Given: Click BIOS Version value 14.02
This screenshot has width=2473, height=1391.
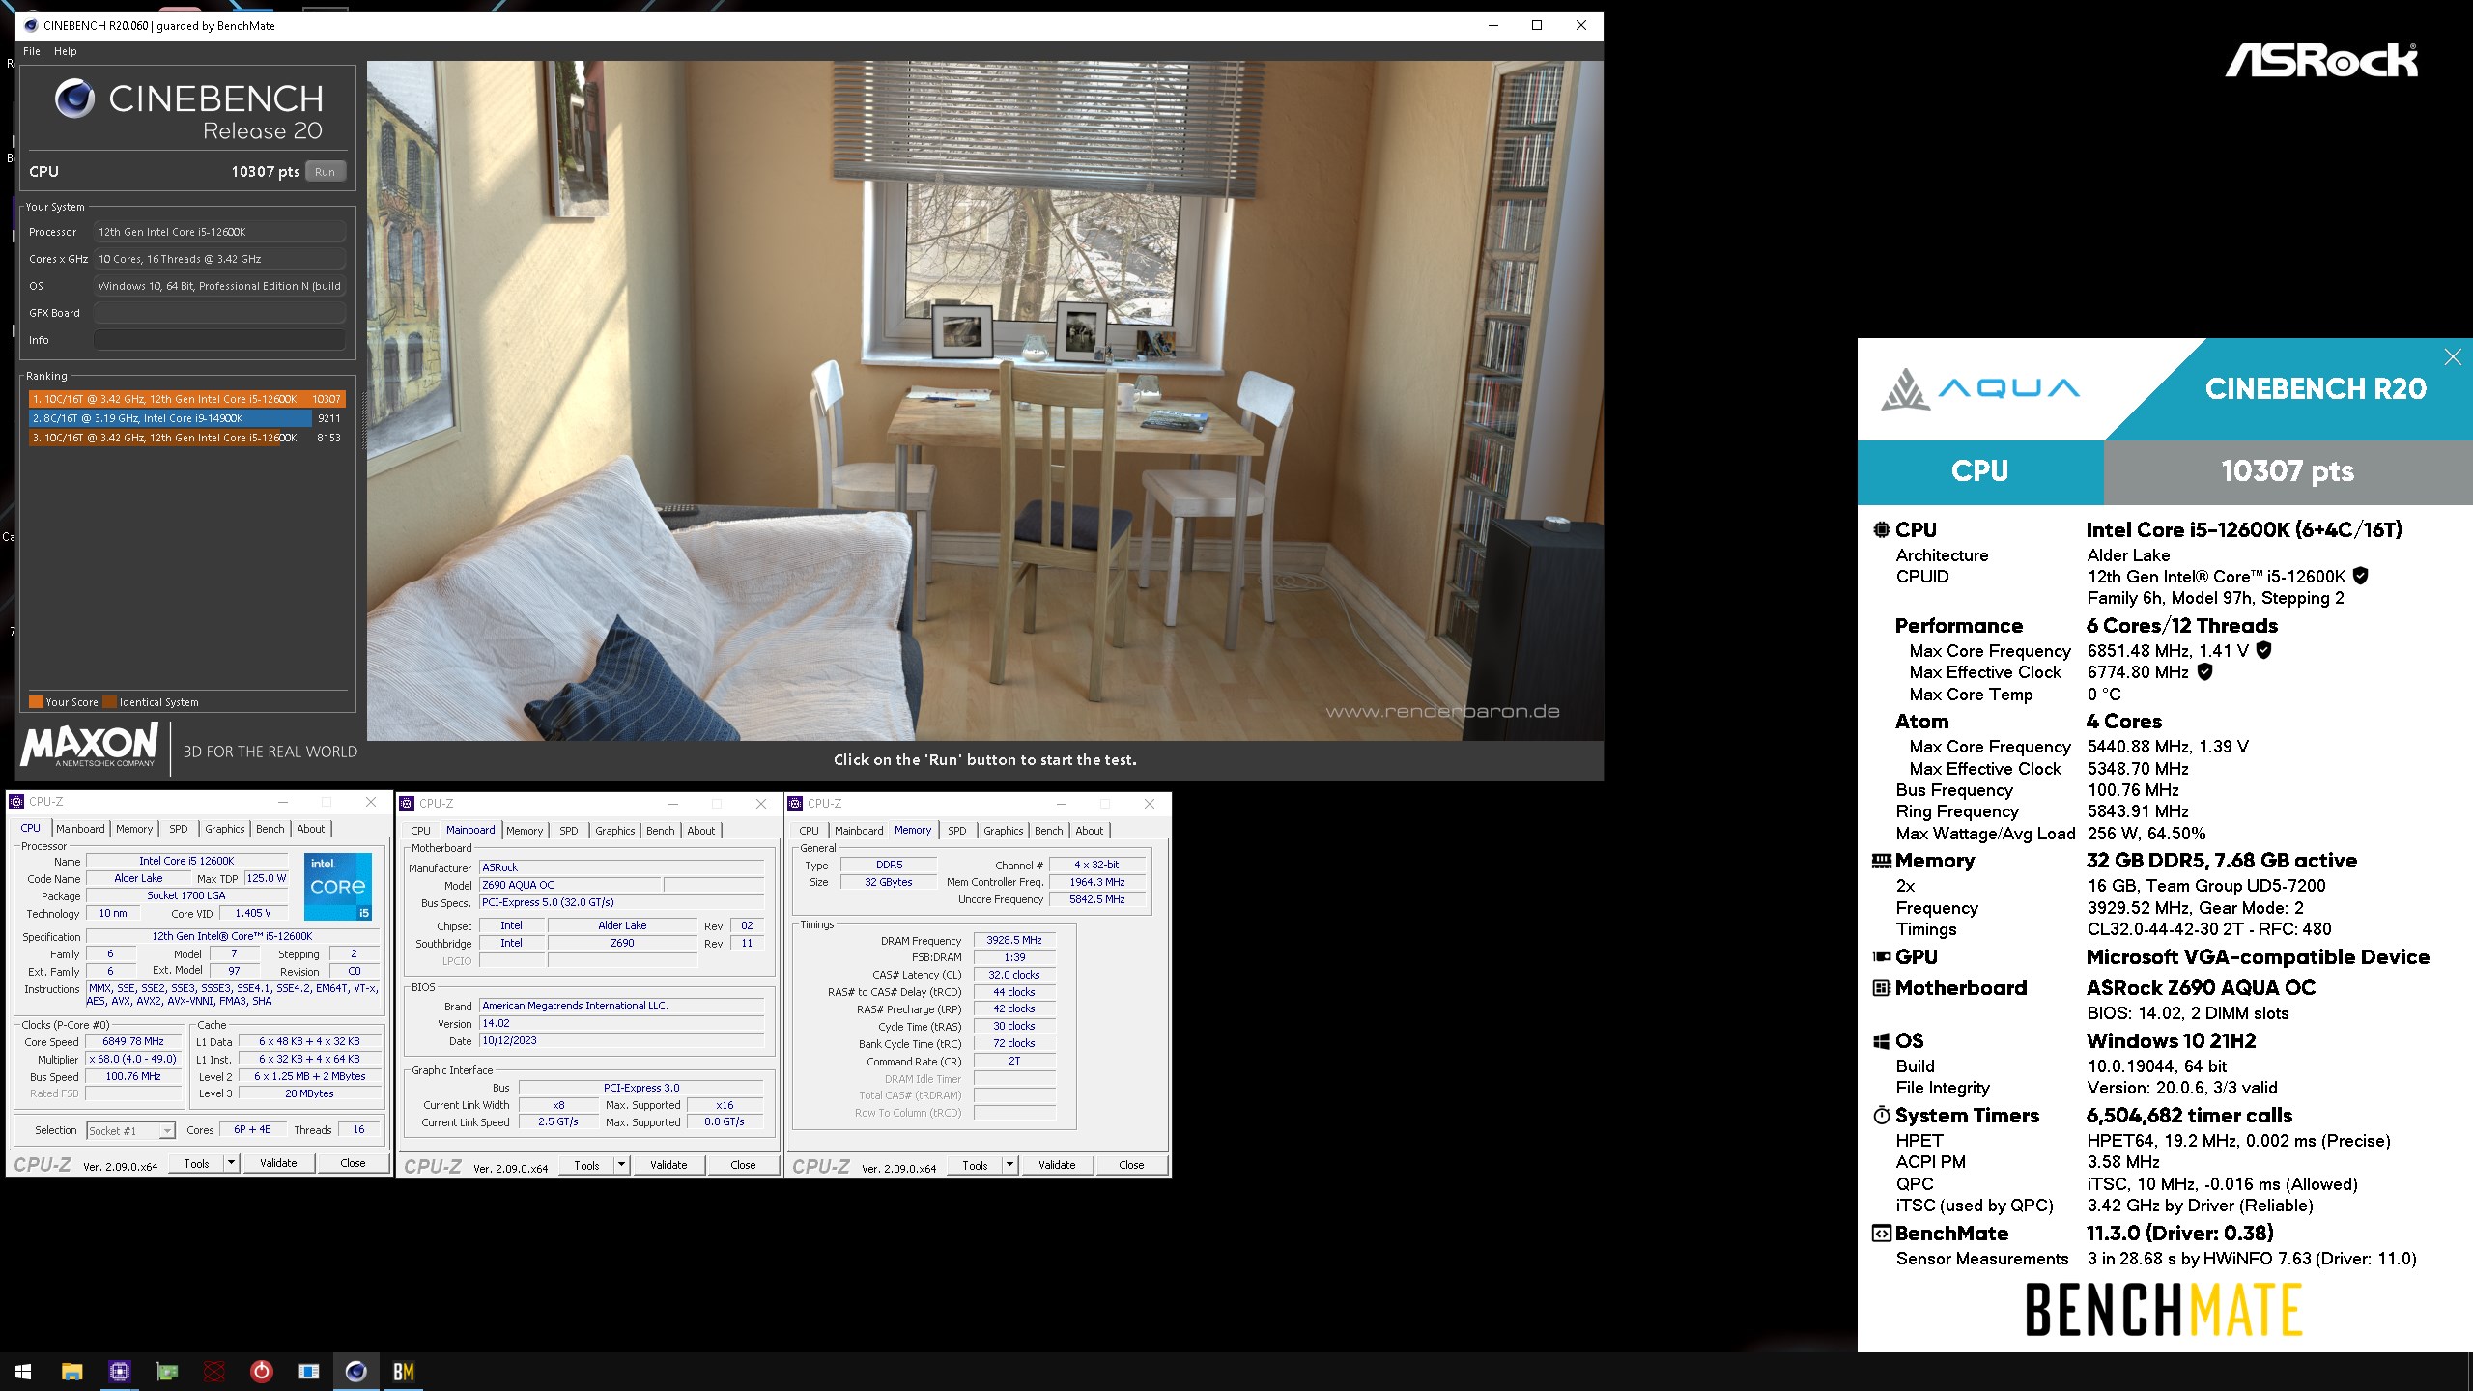Looking at the screenshot, I should tap(621, 1024).
